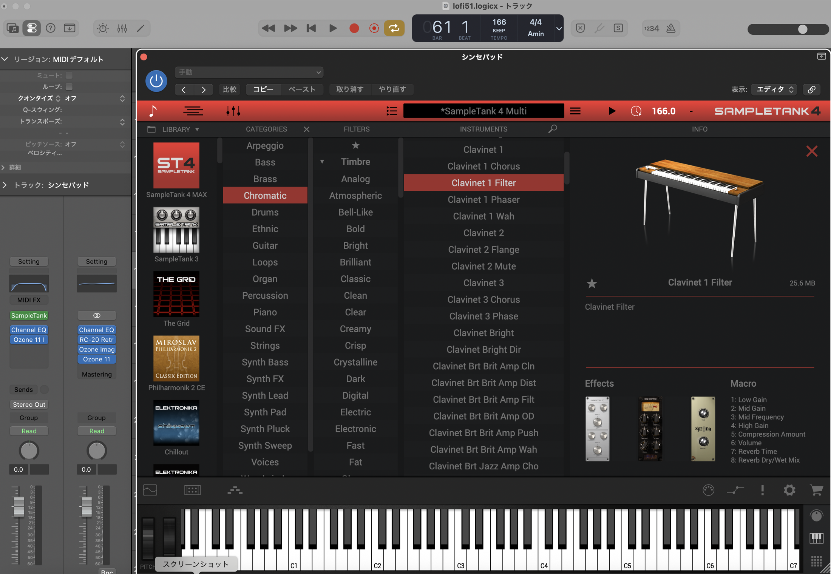The width and height of the screenshot is (831, 574).
Task: Open the Logic Library panel icon
Action: 12,28
